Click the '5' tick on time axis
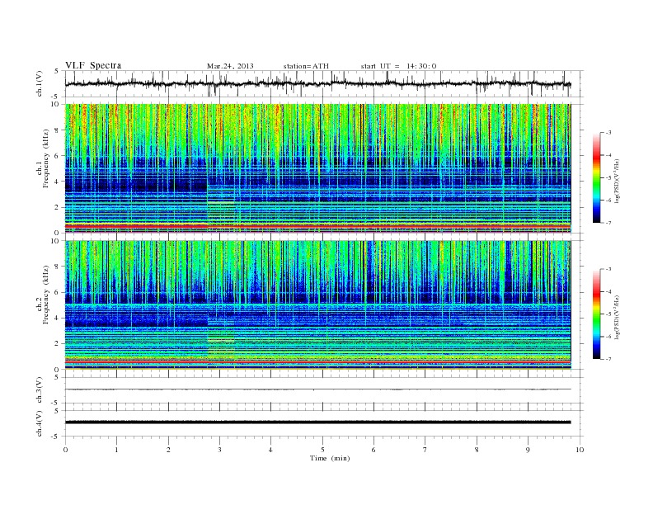 tap(322, 450)
